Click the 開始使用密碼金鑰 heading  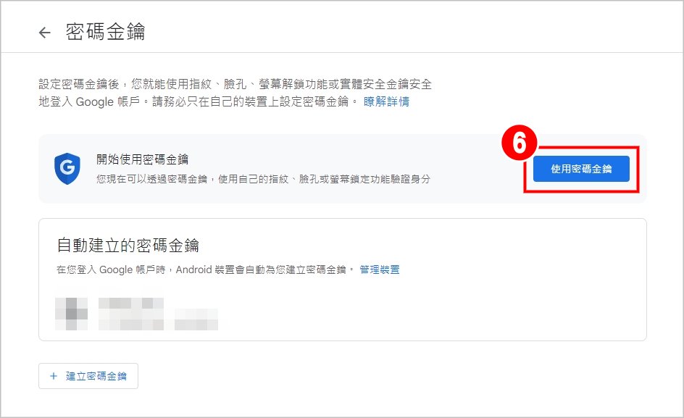pos(142,159)
